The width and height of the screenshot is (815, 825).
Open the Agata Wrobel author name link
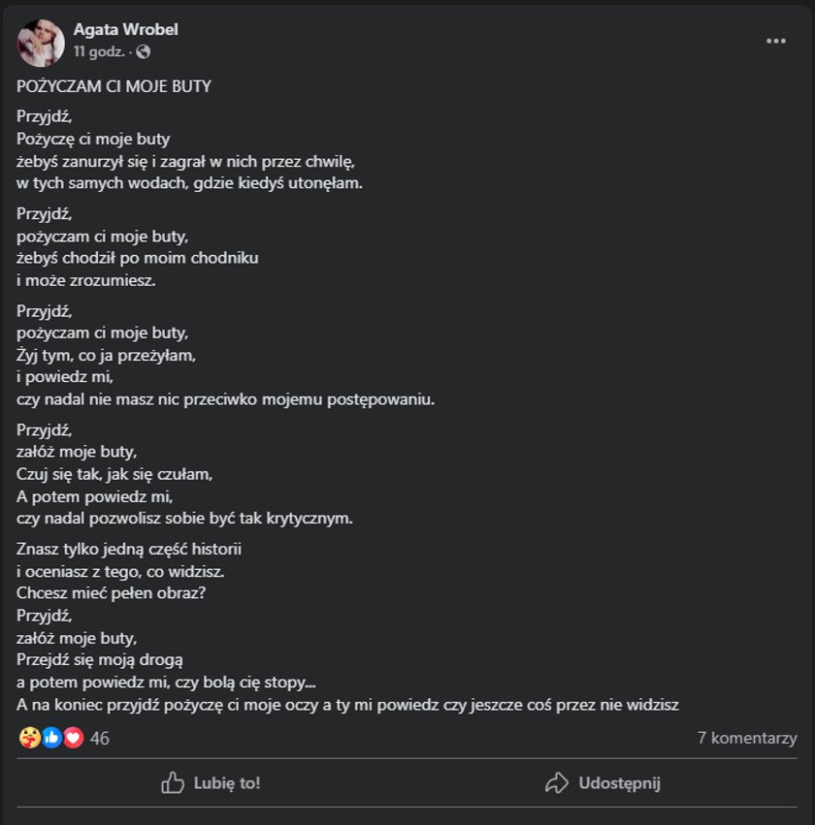(126, 29)
